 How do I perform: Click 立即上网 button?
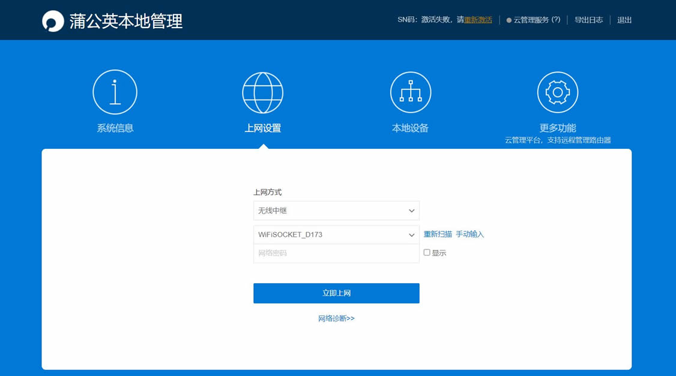pos(336,293)
